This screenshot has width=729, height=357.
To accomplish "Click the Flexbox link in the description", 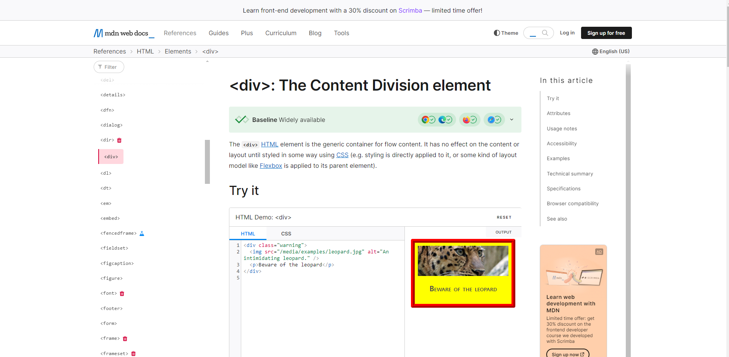I will pos(271,166).
